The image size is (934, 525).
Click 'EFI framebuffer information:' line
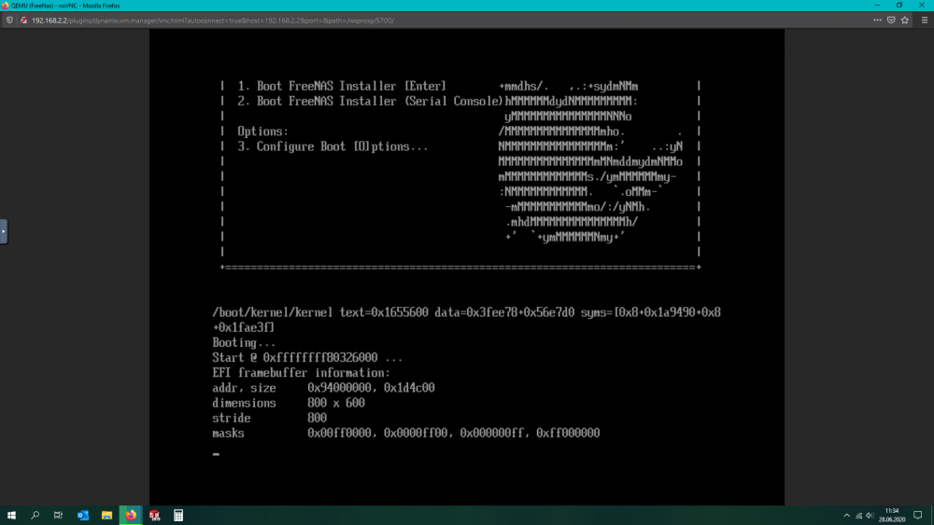point(302,373)
